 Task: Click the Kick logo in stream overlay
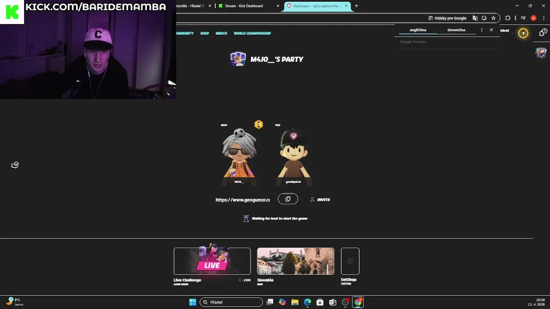pos(12,12)
